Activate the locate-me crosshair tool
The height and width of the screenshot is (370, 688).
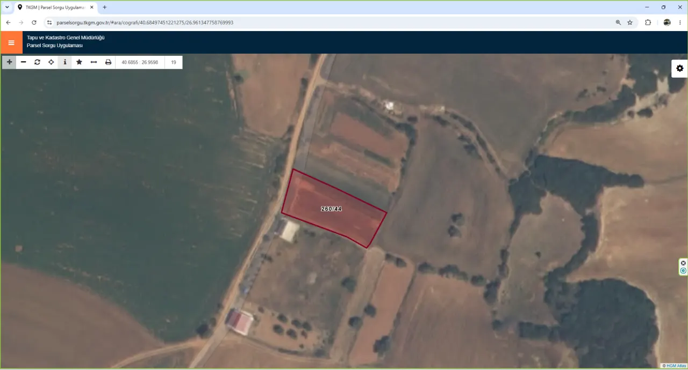(x=51, y=62)
